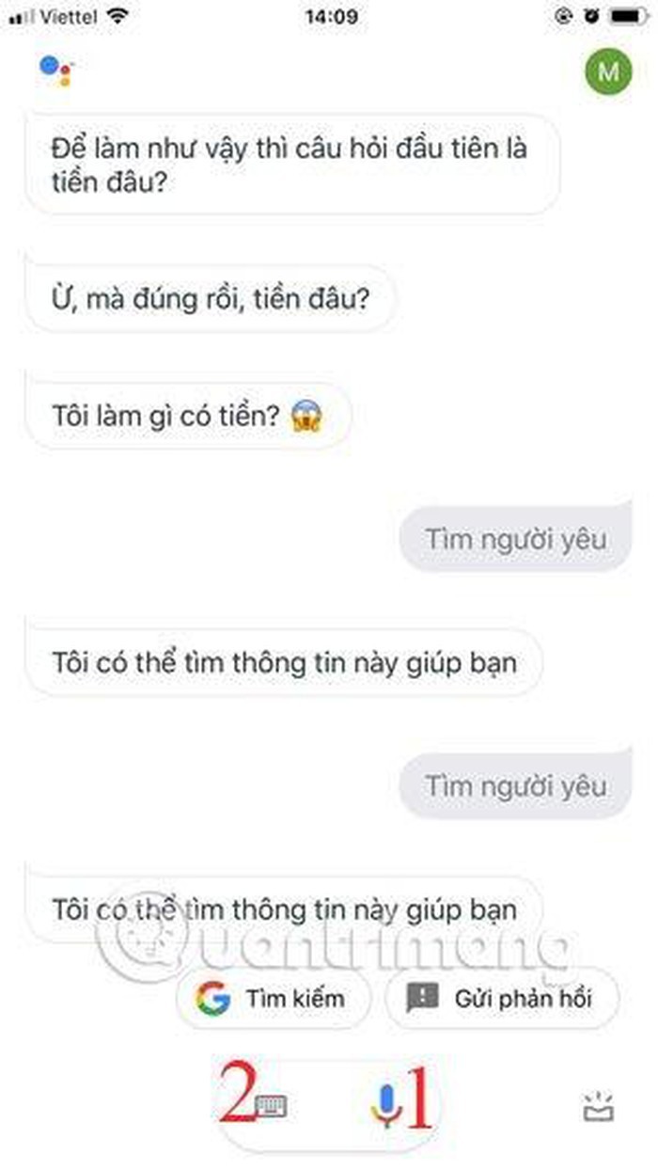Tap the "Tôi làm gì có tiền?" reply

(x=188, y=416)
